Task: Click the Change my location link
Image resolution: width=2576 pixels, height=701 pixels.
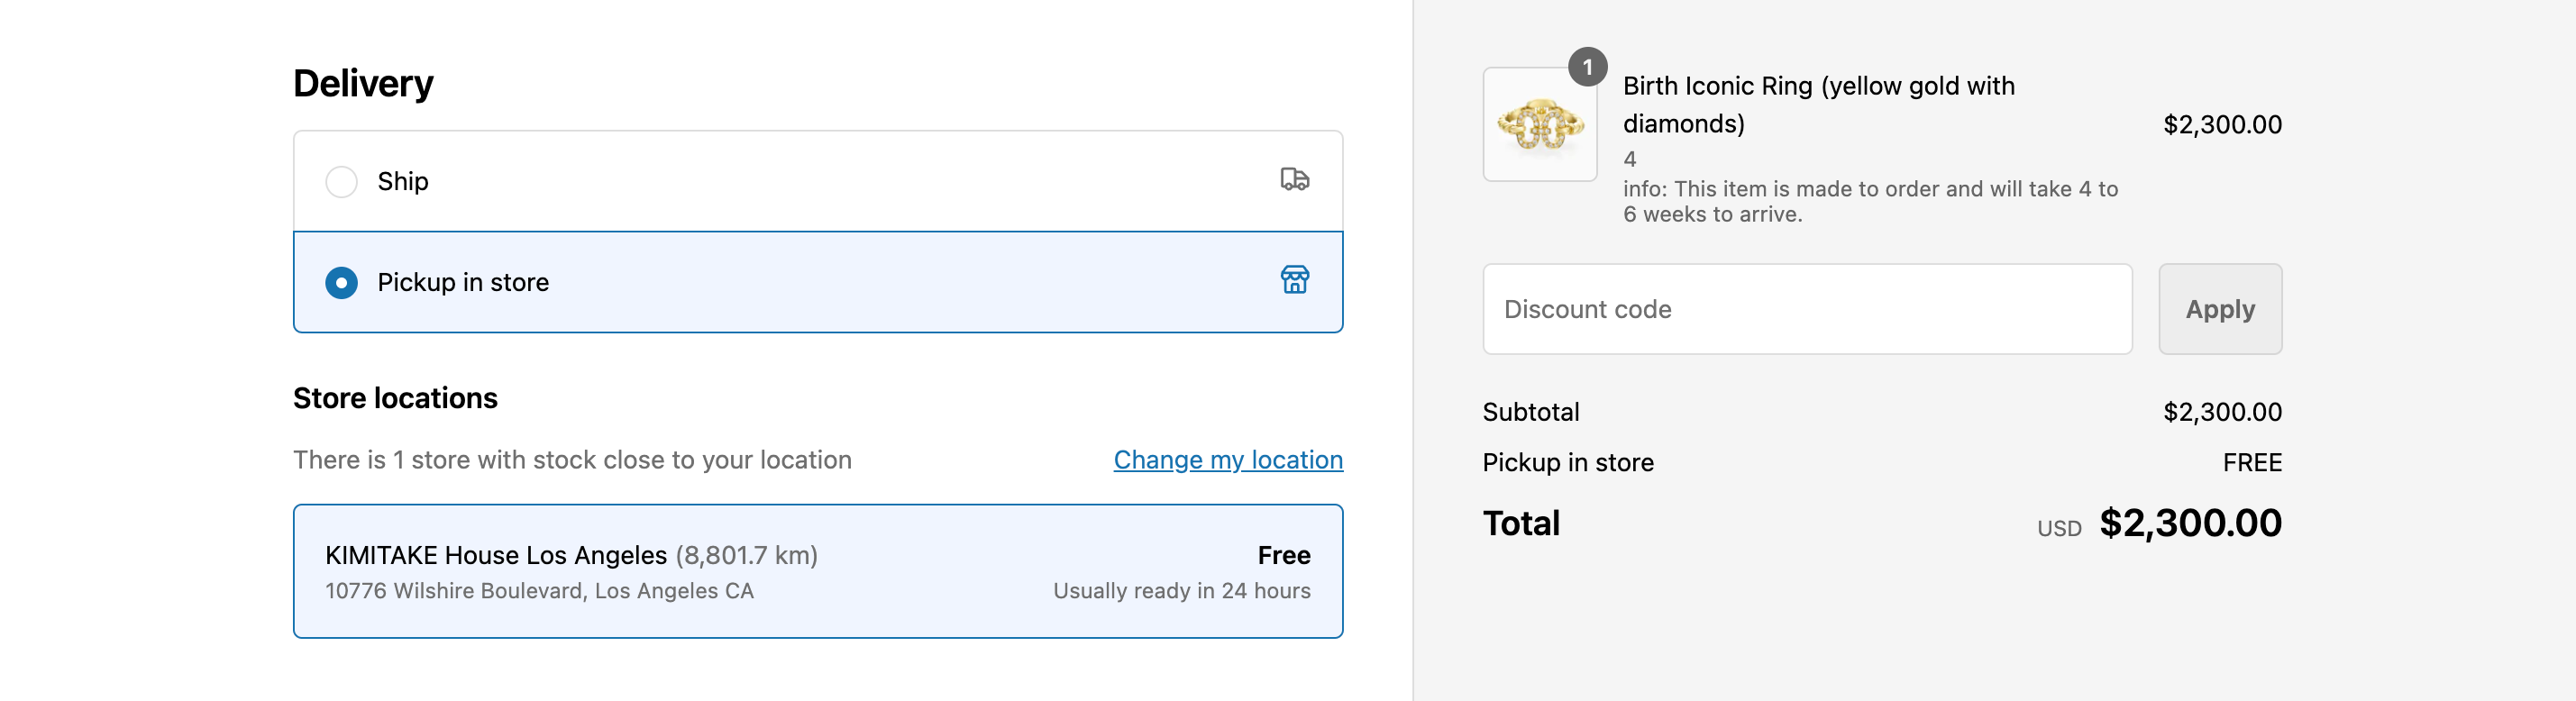Action: coord(1228,460)
